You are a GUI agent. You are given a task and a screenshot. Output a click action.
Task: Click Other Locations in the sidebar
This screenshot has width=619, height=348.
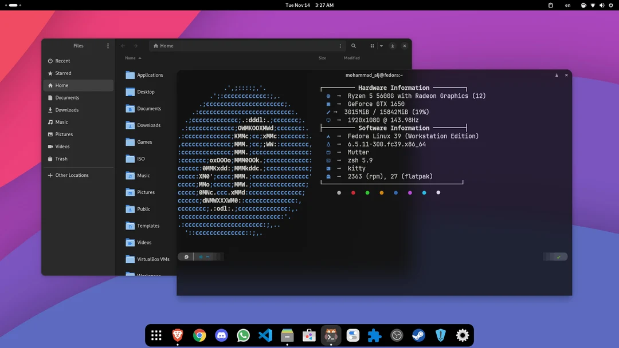(71, 175)
